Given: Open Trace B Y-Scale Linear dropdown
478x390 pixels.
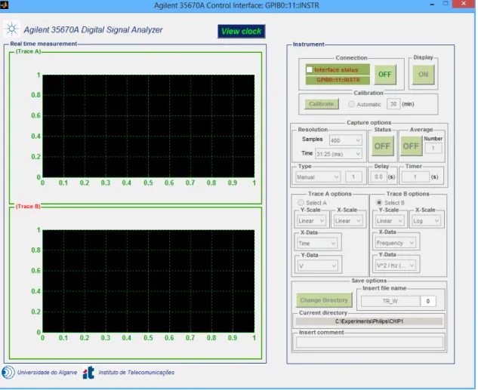Looking at the screenshot, I should 390,221.
